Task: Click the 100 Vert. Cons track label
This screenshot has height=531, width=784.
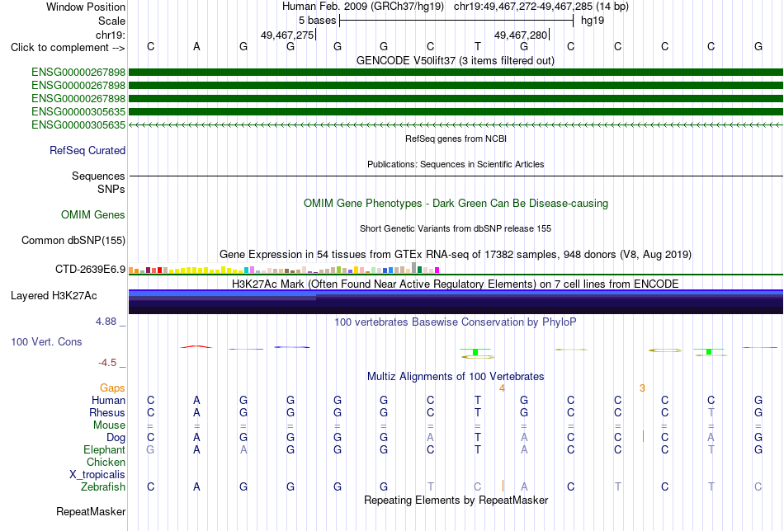Action: [46, 341]
